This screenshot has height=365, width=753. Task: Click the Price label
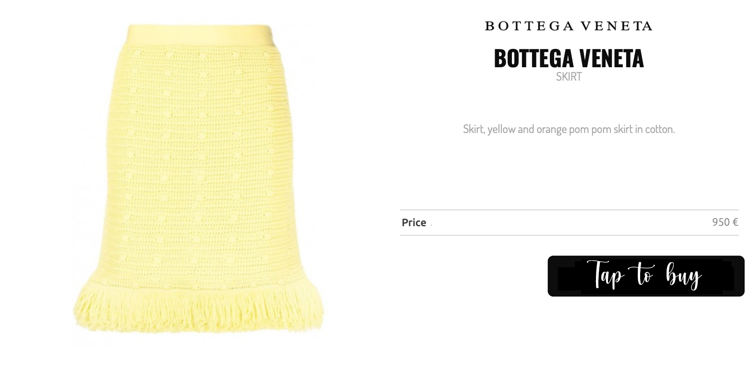click(414, 222)
